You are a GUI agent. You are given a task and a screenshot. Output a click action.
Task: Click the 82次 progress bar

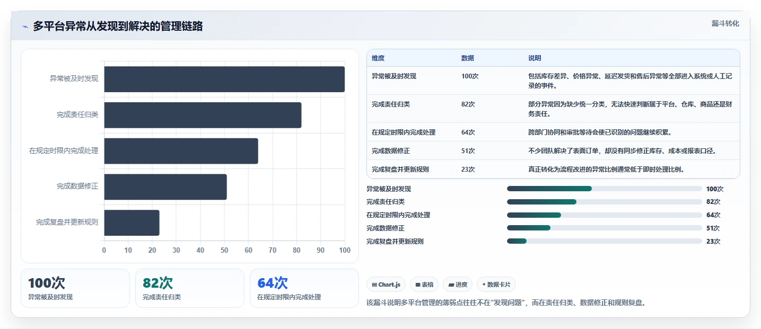pyautogui.click(x=605, y=202)
